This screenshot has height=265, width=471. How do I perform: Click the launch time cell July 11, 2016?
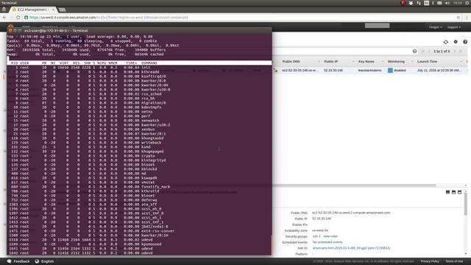click(x=439, y=71)
